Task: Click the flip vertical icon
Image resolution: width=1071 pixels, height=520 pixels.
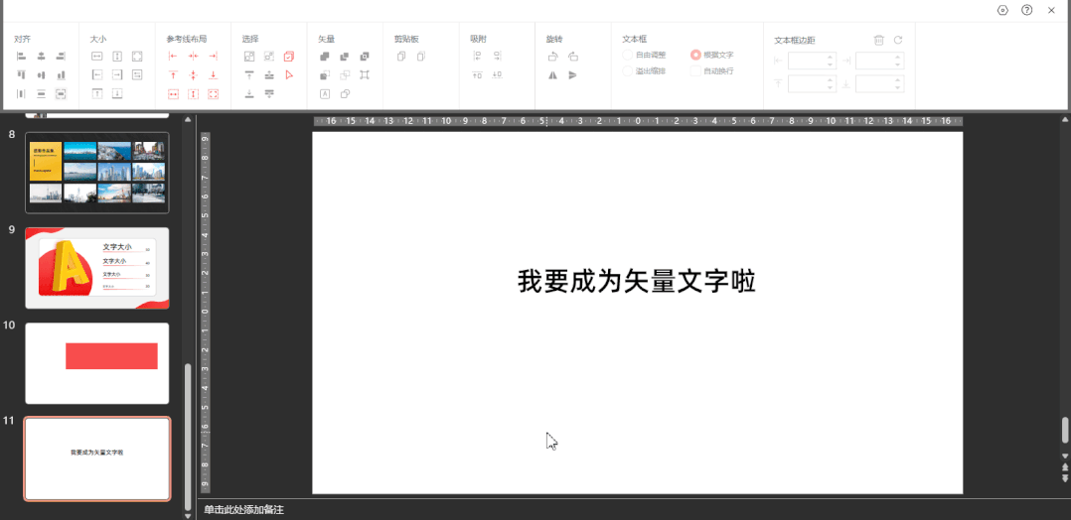Action: pyautogui.click(x=573, y=74)
